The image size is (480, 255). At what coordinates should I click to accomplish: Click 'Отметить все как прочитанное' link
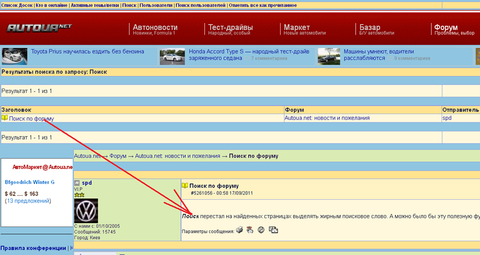coord(263,5)
